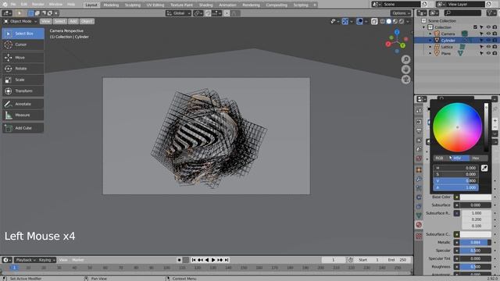The height and width of the screenshot is (281, 500).
Task: Click the Blender logo menu icon
Action: pyautogui.click(x=5, y=5)
